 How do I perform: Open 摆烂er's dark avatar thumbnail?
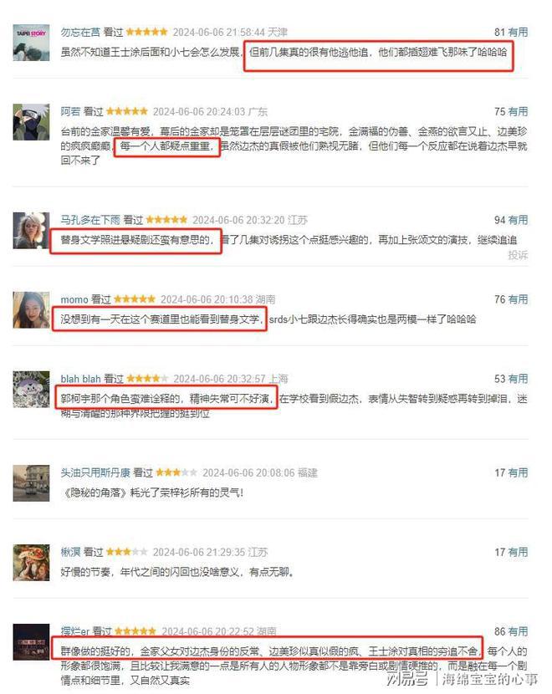(31, 642)
